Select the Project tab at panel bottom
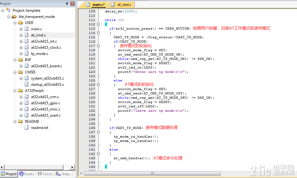 [9, 174]
